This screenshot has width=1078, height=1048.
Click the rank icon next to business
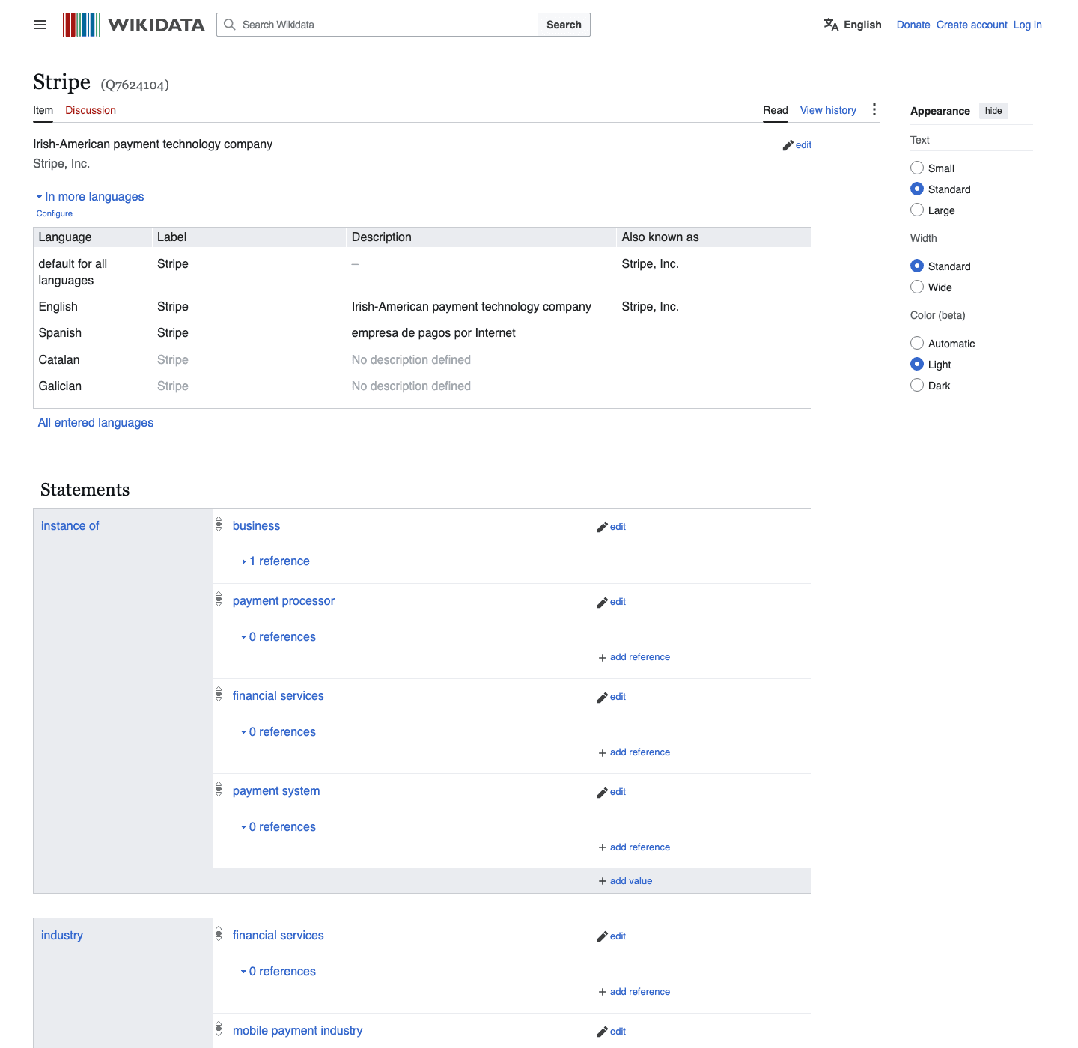tap(219, 524)
